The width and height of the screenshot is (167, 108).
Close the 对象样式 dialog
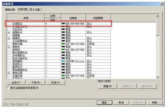(162, 4)
